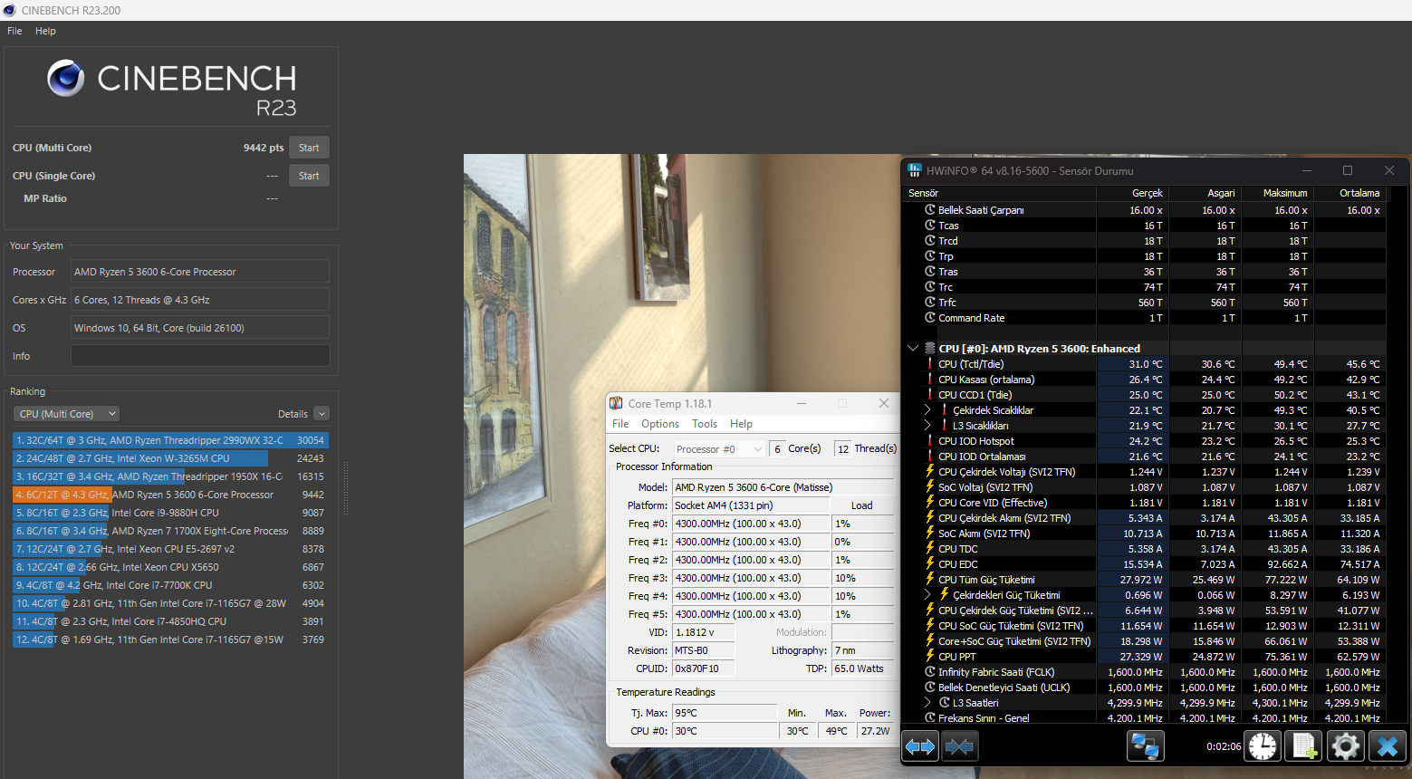Click the HWiNFO title bar app icon
Image resolution: width=1412 pixels, height=779 pixels.
point(915,170)
